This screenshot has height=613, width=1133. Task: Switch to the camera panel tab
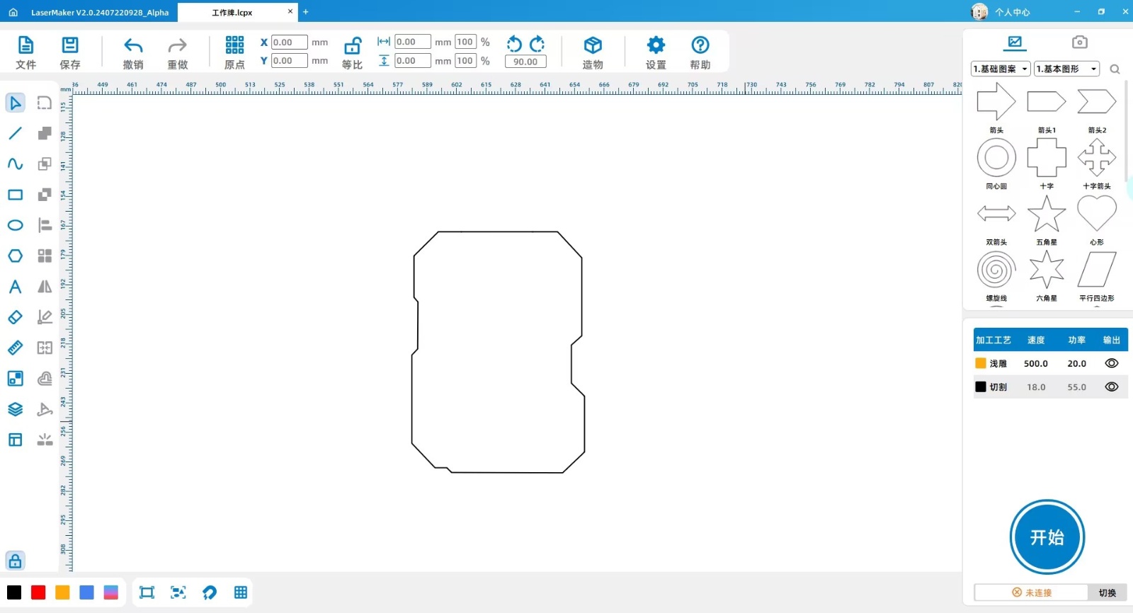1079,42
